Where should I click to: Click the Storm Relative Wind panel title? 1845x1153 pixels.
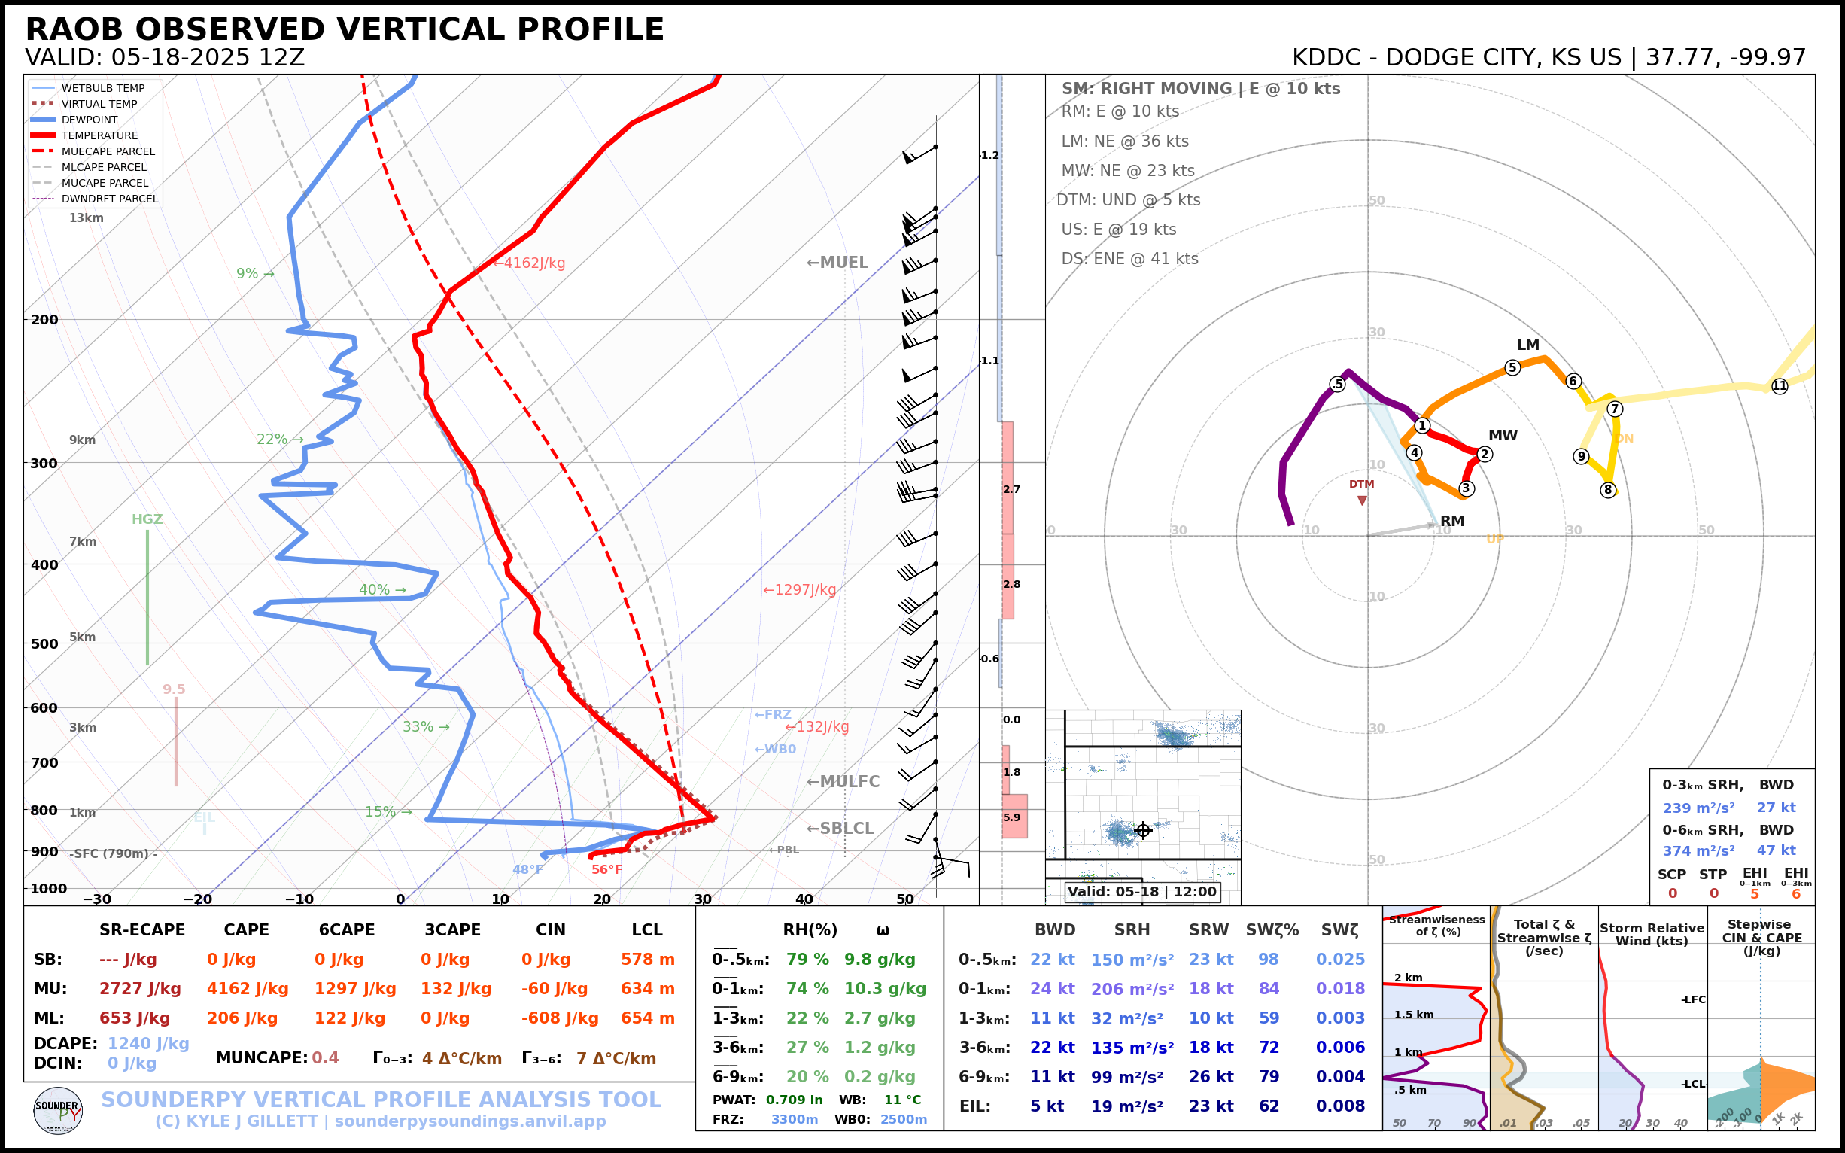[x=1652, y=934]
